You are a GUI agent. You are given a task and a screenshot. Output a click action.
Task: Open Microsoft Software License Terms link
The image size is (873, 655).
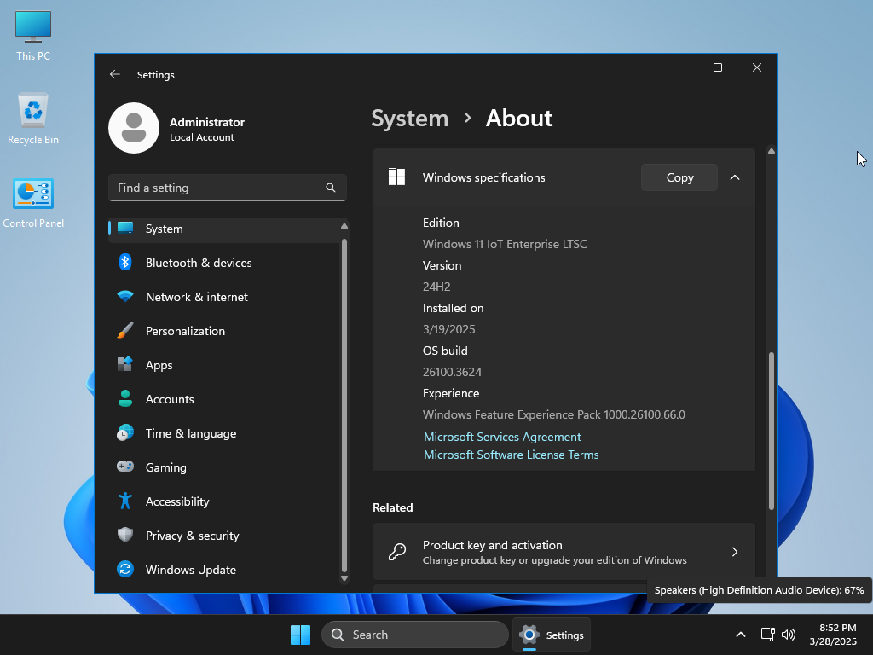click(x=512, y=455)
